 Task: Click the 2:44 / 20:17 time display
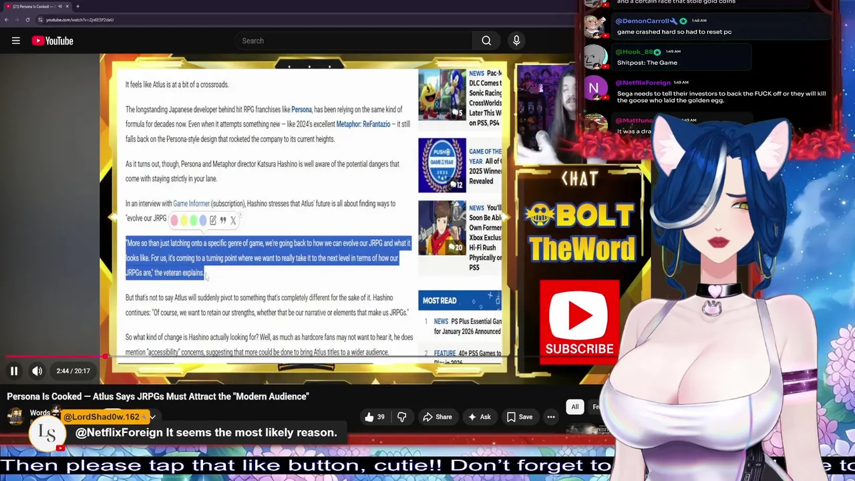point(73,371)
